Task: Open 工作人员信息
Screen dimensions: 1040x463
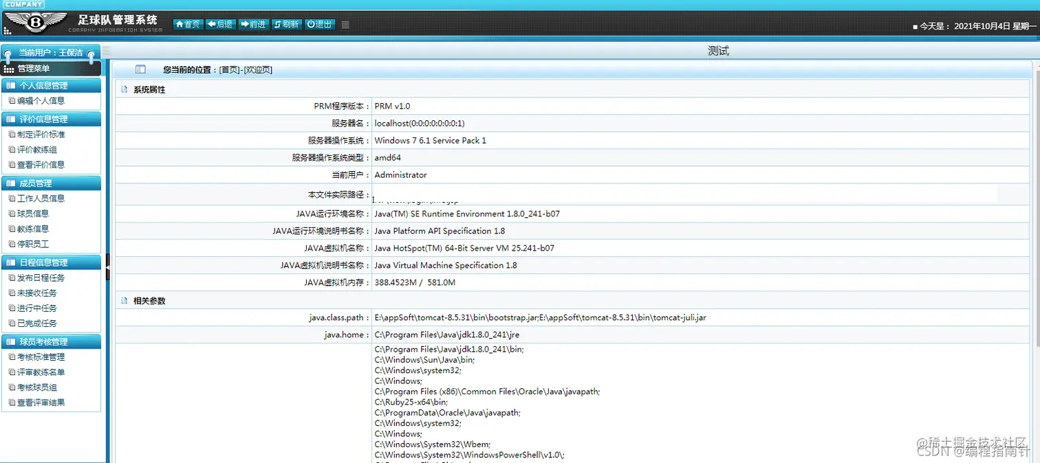Action: (41, 199)
